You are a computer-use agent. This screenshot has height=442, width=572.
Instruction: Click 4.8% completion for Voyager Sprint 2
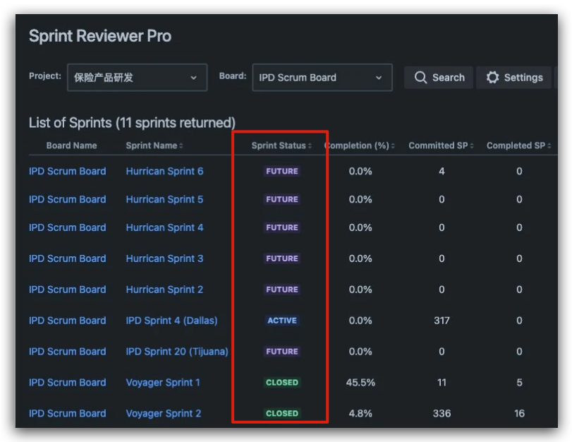(360, 414)
